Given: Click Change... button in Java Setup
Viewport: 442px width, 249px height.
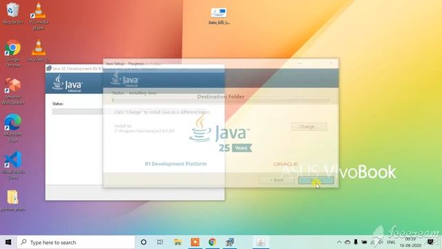Looking at the screenshot, I should (x=309, y=127).
